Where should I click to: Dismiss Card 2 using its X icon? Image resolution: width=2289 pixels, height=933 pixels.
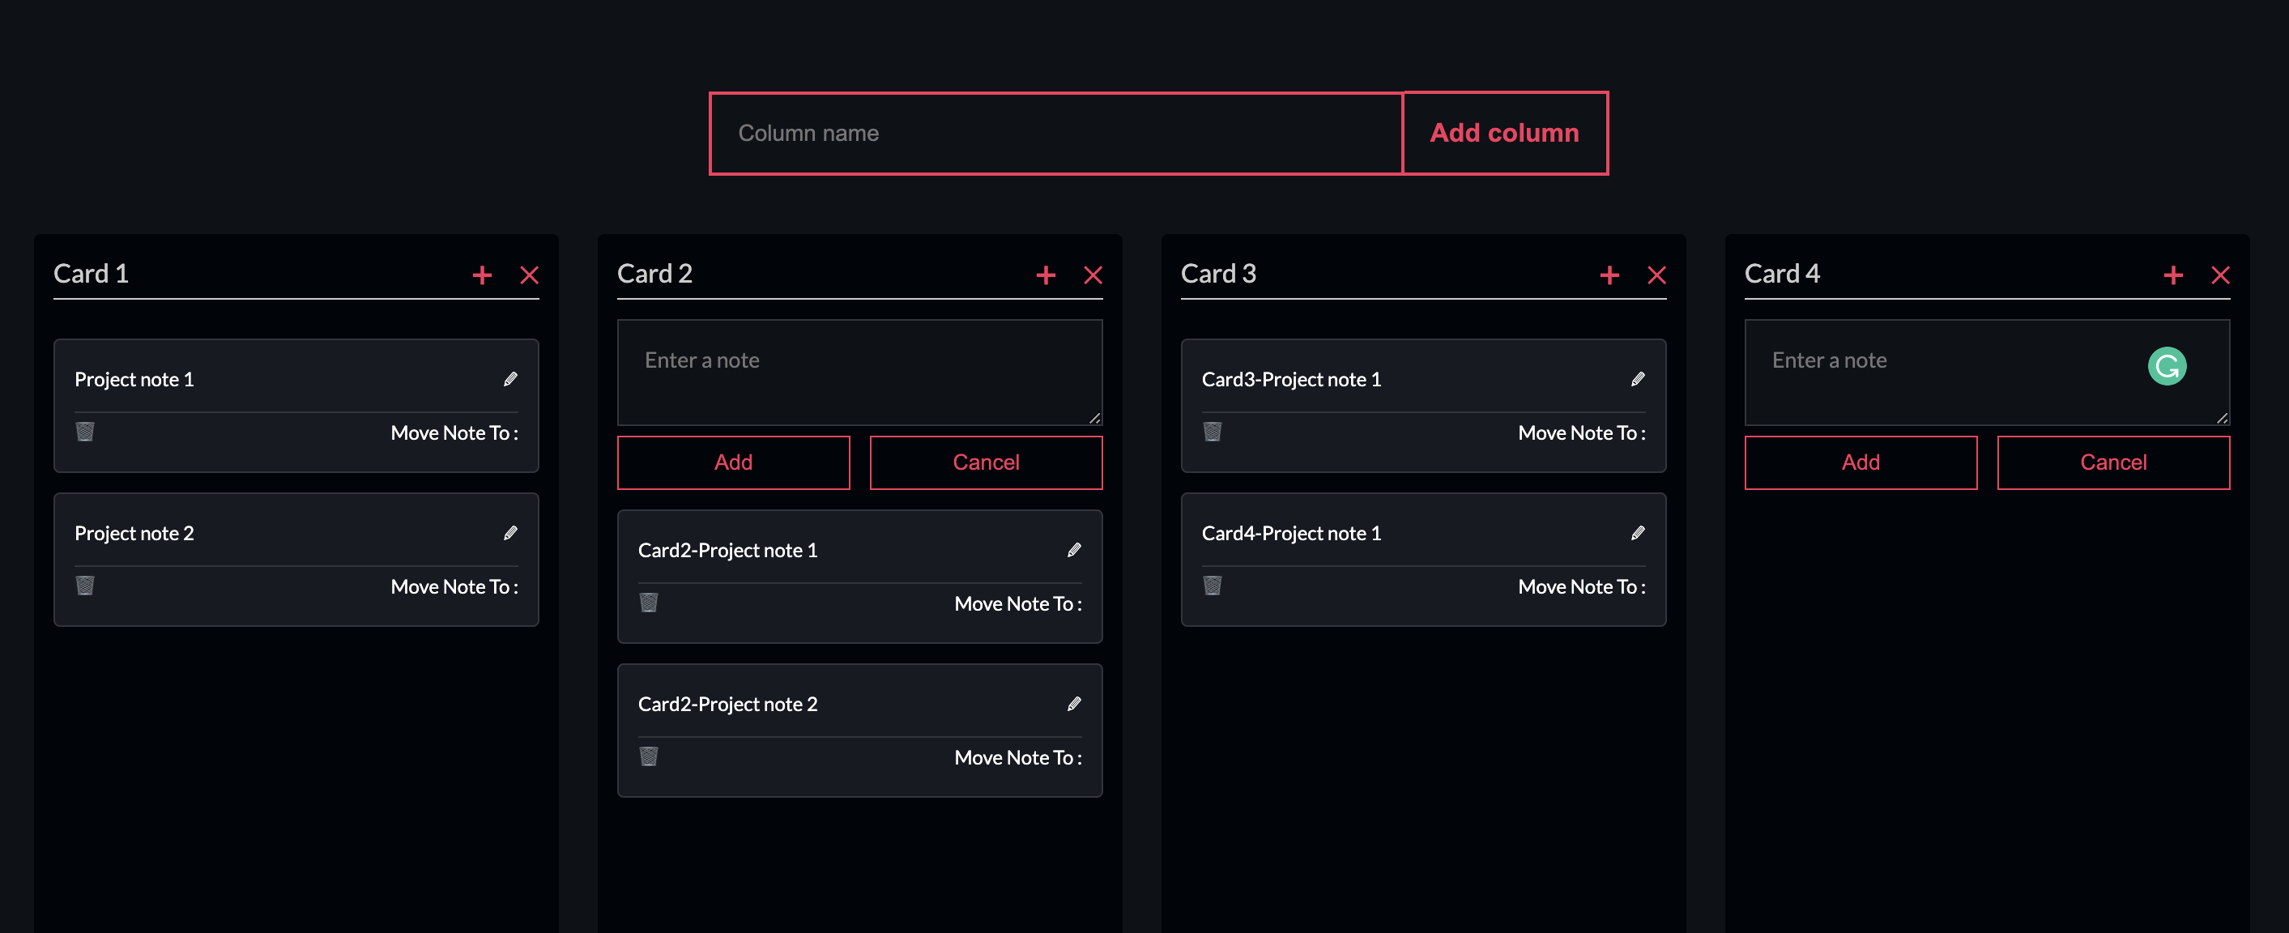coord(1092,275)
